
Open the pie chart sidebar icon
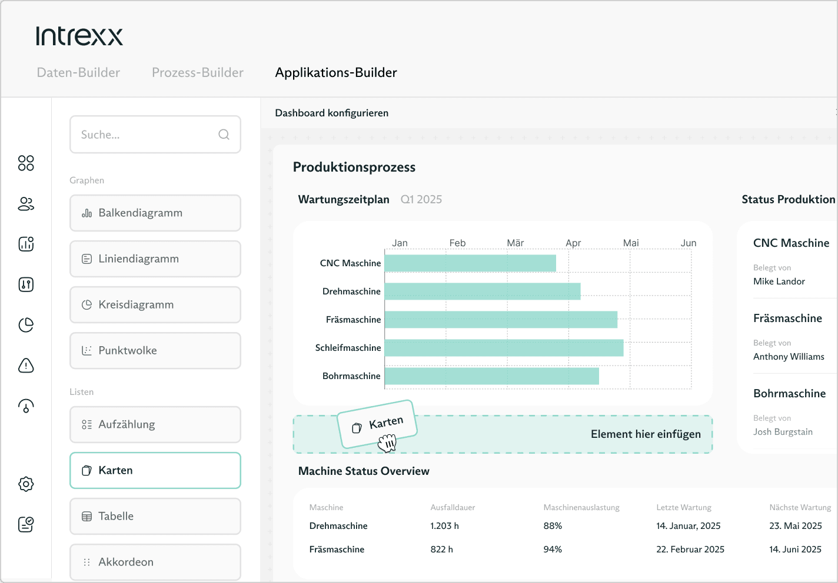coord(26,325)
